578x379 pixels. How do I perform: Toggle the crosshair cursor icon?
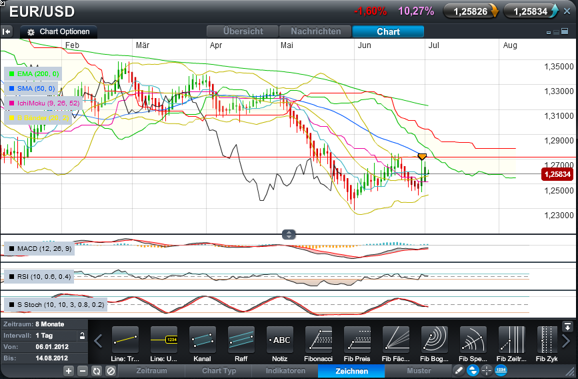(x=487, y=370)
